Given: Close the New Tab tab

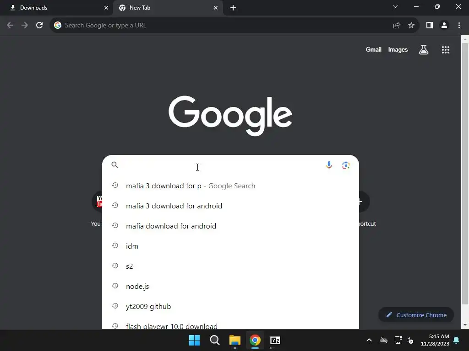Looking at the screenshot, I should pos(216,8).
